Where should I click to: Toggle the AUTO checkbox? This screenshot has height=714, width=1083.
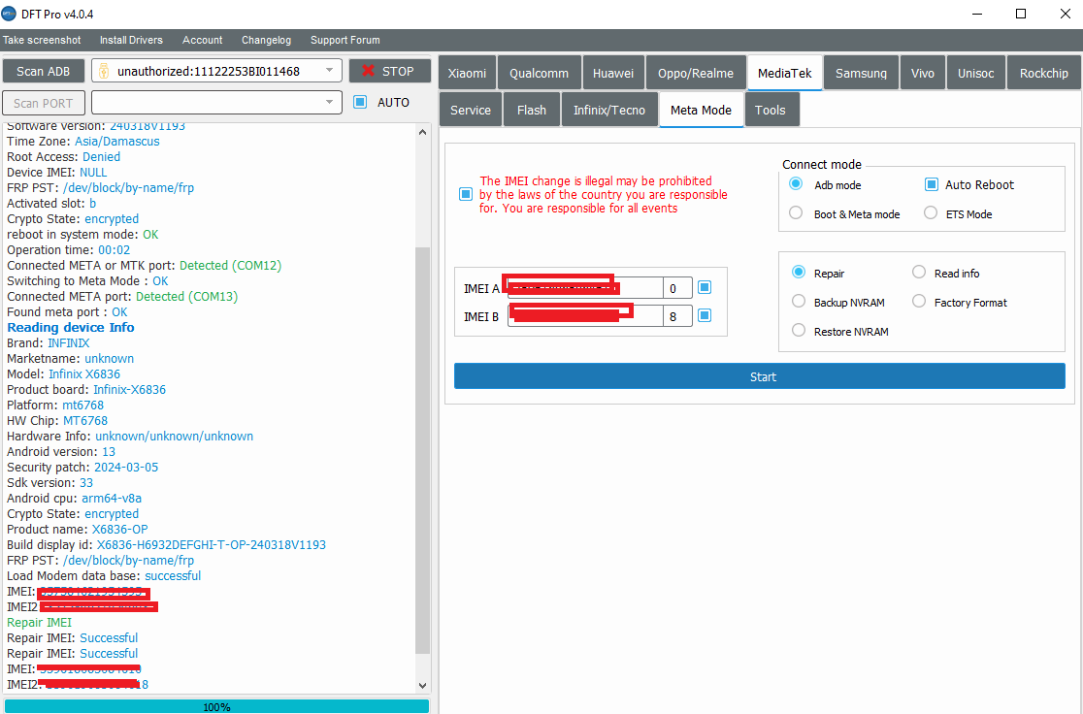[360, 102]
